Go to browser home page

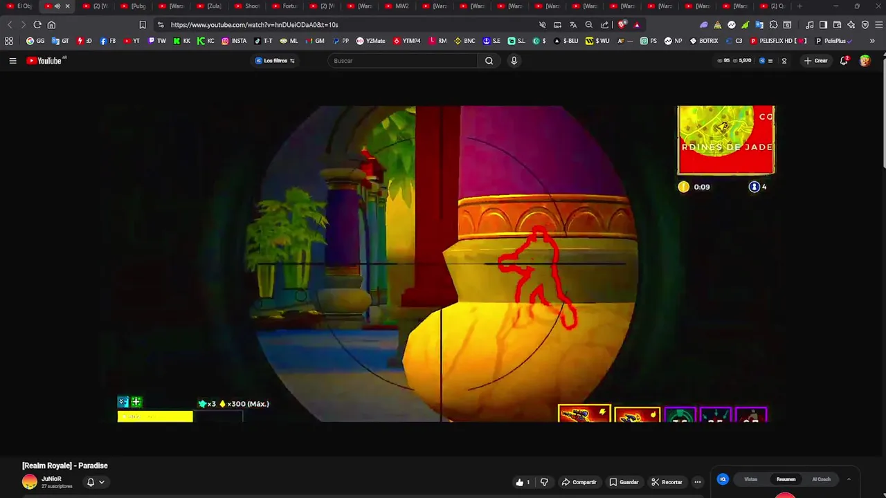[x=51, y=25]
